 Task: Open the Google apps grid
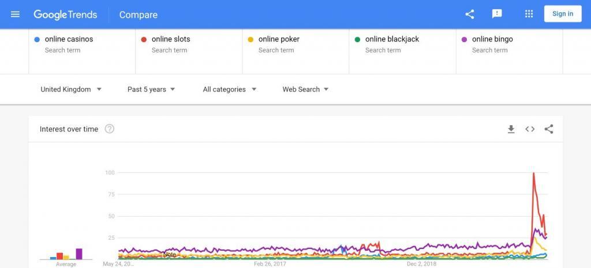pos(529,14)
